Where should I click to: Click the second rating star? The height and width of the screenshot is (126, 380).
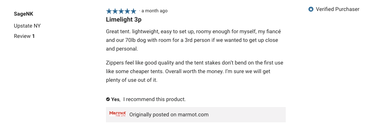coord(115,11)
